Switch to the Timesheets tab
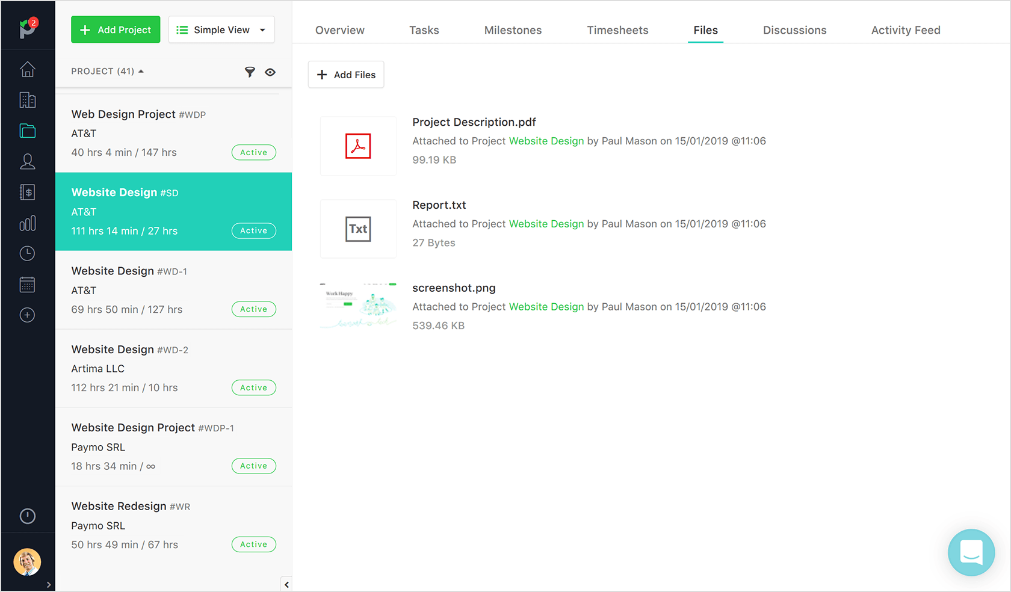The width and height of the screenshot is (1011, 592). coord(617,29)
